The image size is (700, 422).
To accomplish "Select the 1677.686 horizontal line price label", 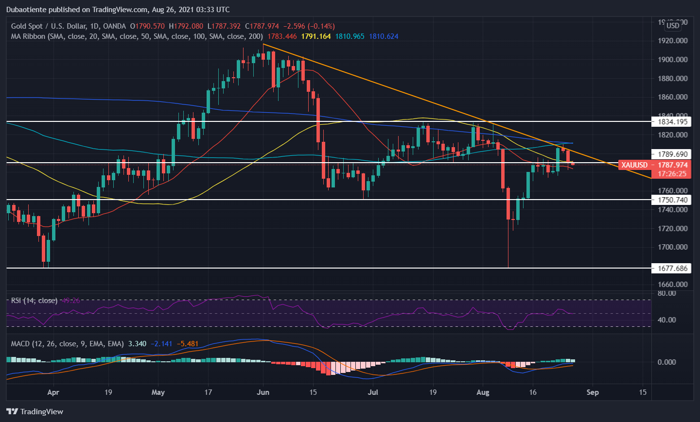I will [x=672, y=268].
